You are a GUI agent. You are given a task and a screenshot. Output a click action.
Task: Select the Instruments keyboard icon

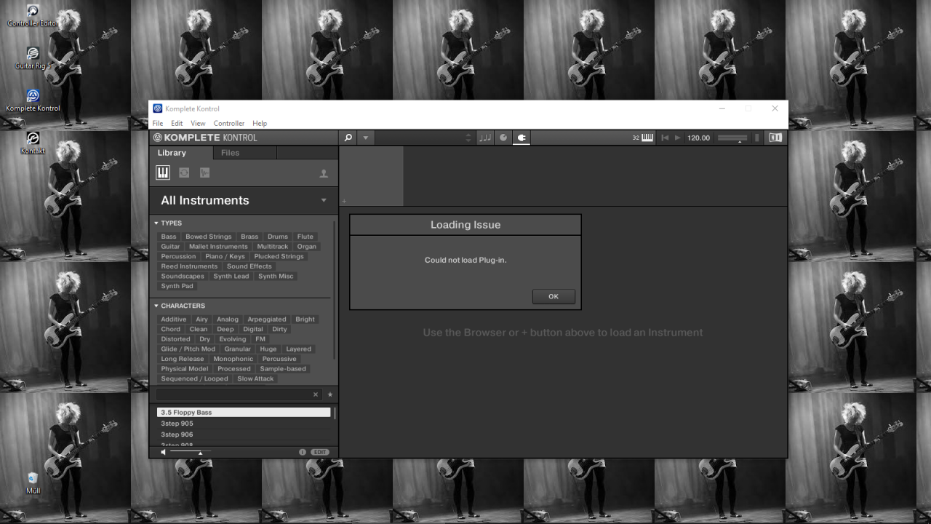click(x=163, y=172)
